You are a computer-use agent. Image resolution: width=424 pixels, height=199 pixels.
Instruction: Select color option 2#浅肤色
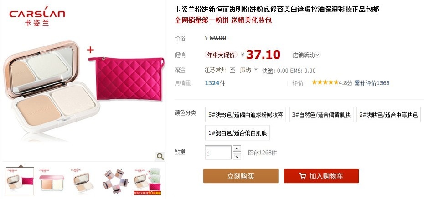(x=388, y=114)
